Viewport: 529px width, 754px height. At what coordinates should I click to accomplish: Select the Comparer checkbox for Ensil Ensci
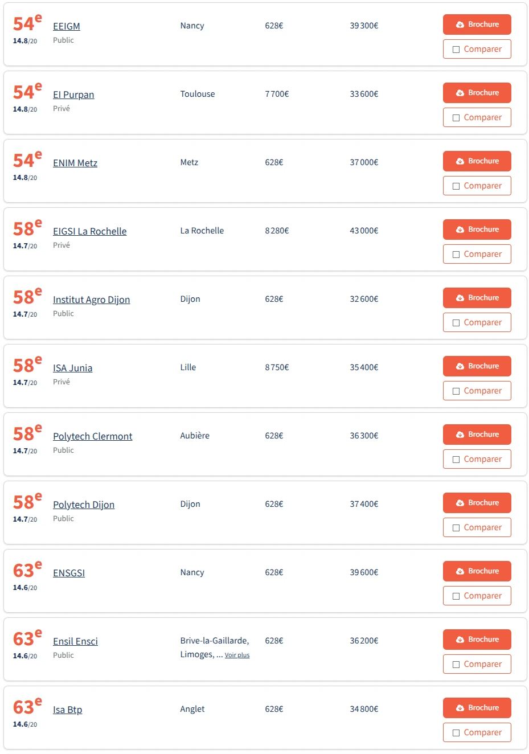tap(456, 665)
